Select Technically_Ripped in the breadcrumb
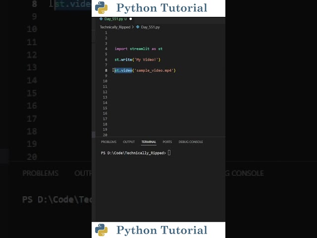317x238 pixels. (115, 27)
